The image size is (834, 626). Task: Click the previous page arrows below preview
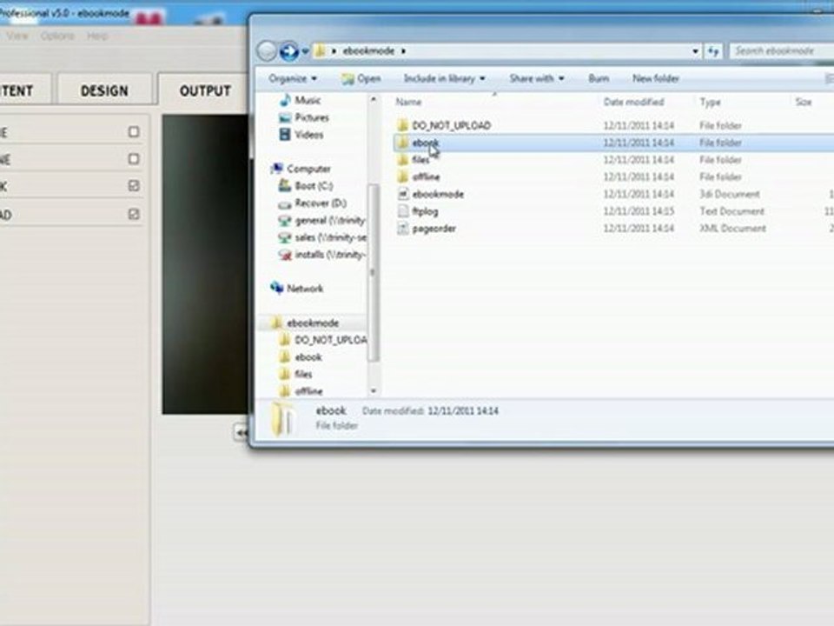tap(241, 432)
